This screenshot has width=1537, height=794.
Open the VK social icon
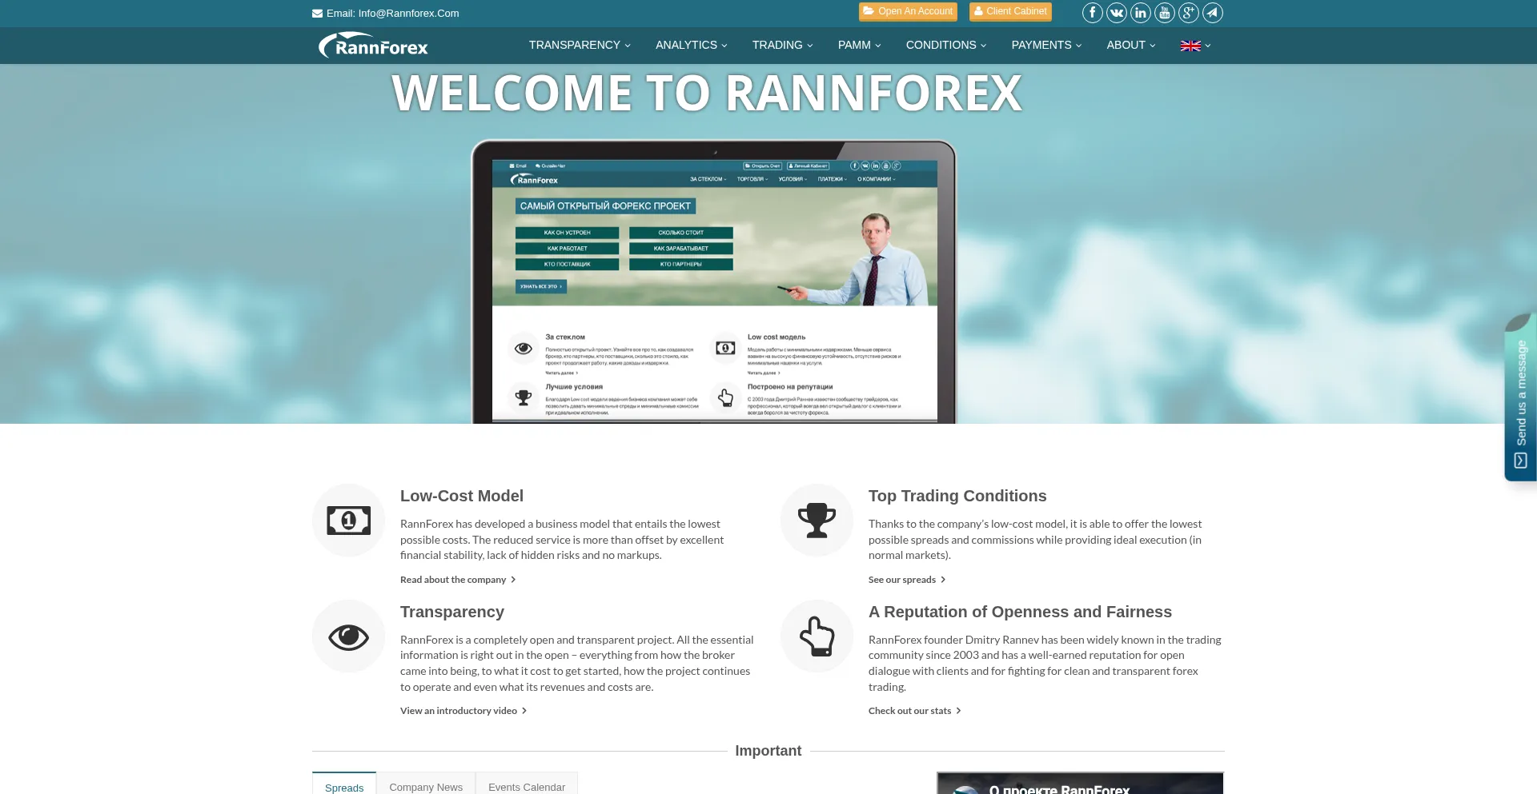[1117, 13]
